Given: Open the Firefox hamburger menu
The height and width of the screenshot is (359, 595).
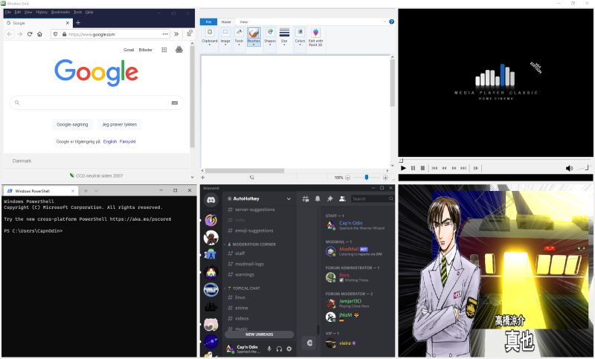Looking at the screenshot, I should [190, 34].
